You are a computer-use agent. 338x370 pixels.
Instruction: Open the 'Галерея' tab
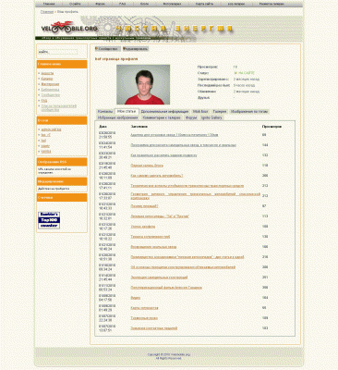coord(220,112)
